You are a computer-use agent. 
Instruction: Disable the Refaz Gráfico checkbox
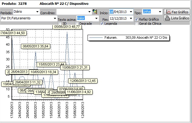tap(137, 19)
